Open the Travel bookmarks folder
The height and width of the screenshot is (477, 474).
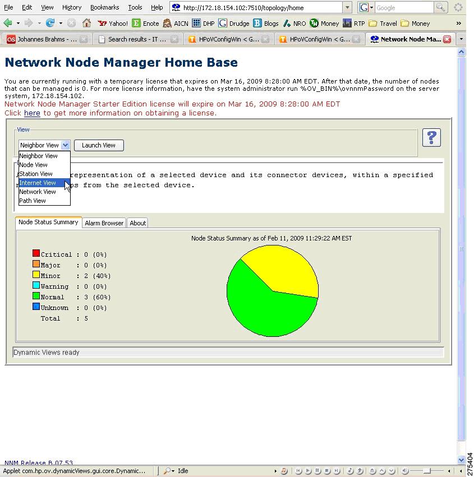pos(383,24)
